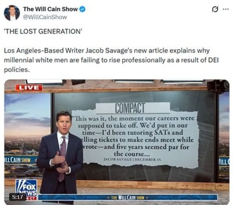Screen dimensions: 234x205
Task: Click The Will Cain Show lower banner
Action: point(128,198)
